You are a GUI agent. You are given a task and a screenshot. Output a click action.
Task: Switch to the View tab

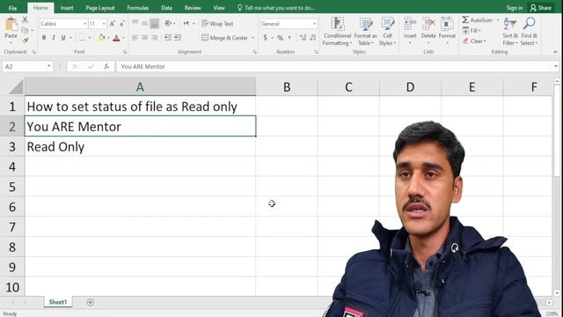tap(219, 8)
